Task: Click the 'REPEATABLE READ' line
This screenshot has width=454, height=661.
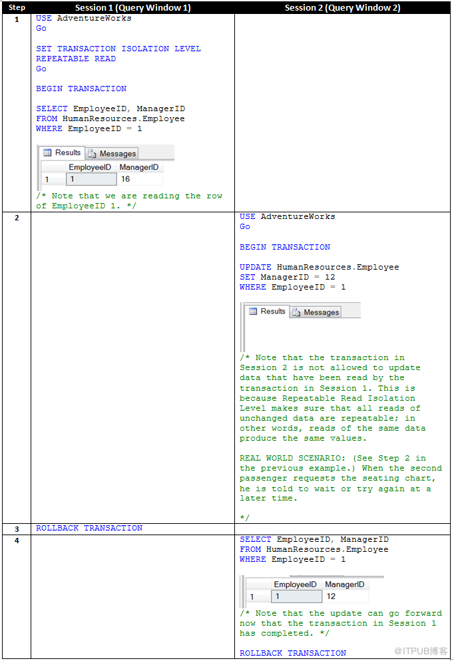Action: point(76,59)
